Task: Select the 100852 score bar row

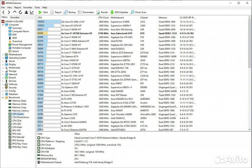Action: (49, 25)
